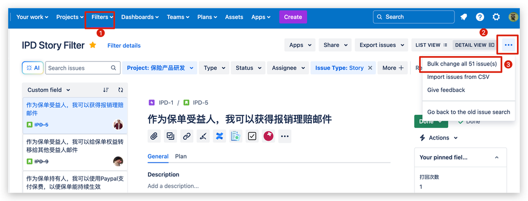Image resolution: width=528 pixels, height=201 pixels.
Task: Select Bulk change all 51 issue(s)
Action: 461,64
